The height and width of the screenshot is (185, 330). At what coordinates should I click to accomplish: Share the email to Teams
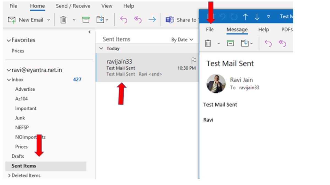pyautogui.click(x=170, y=20)
